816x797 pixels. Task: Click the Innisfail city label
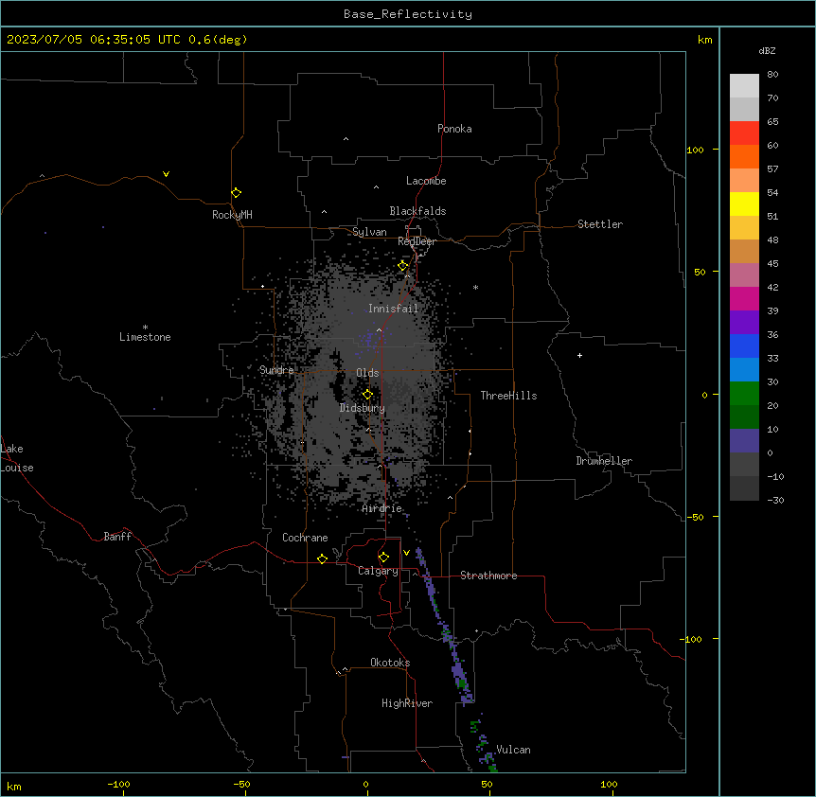393,309
